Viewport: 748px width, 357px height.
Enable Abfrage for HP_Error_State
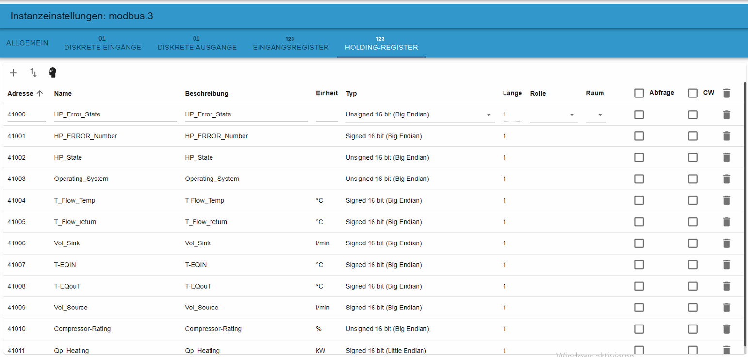coord(639,114)
